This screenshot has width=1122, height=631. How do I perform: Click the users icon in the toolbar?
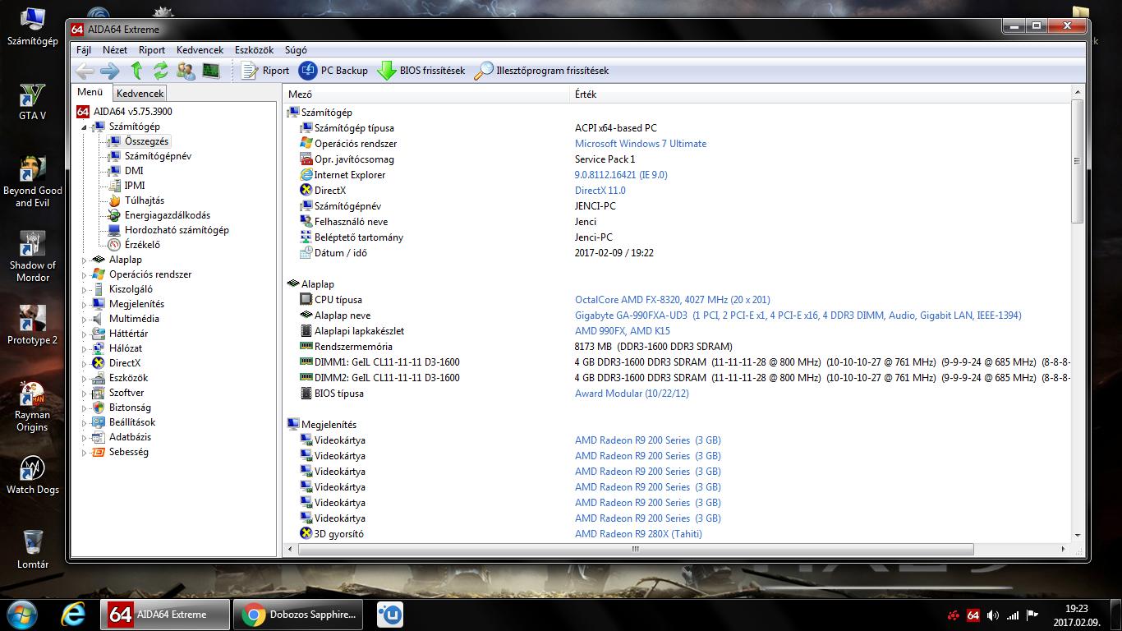(x=186, y=71)
